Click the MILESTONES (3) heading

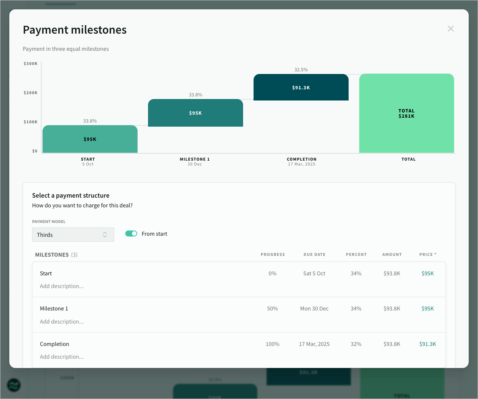(x=56, y=255)
